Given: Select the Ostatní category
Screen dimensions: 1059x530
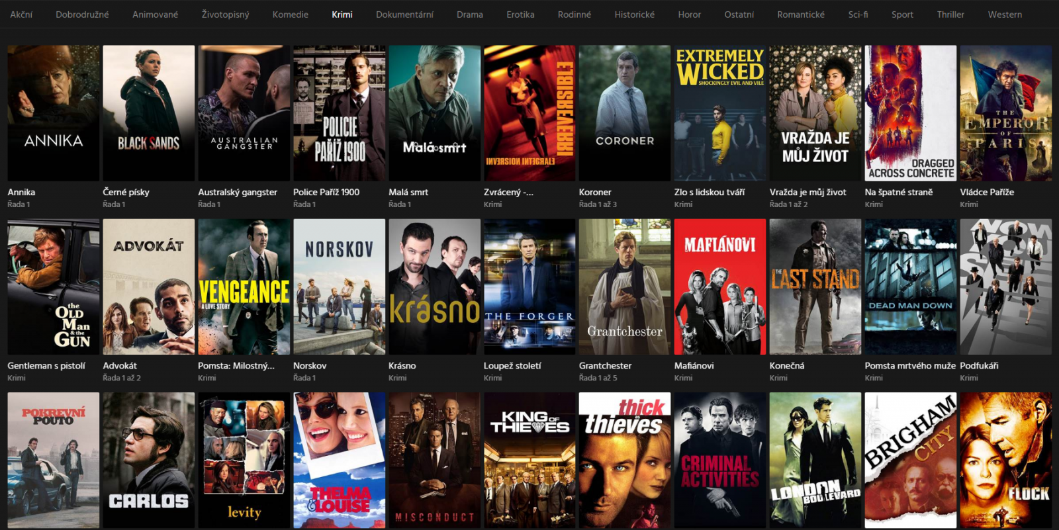Looking at the screenshot, I should (739, 15).
